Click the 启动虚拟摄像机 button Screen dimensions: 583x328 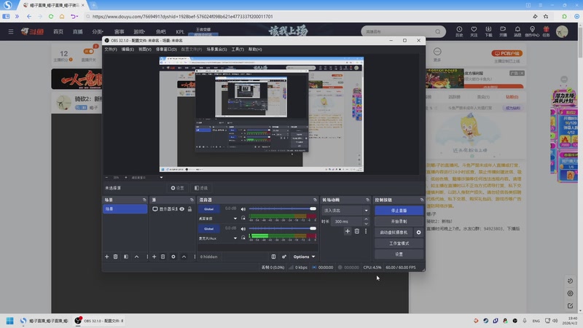[x=394, y=233]
